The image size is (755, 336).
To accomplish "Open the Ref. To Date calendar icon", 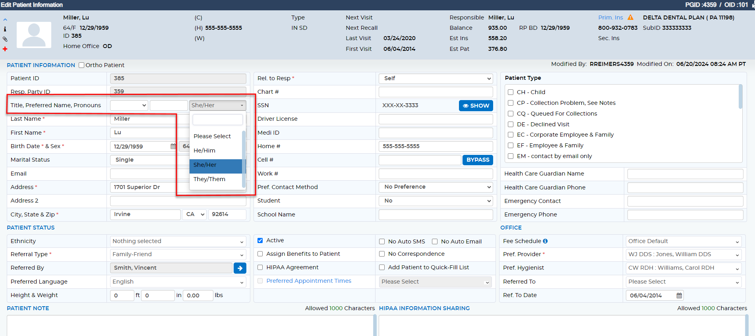I will pos(679,295).
